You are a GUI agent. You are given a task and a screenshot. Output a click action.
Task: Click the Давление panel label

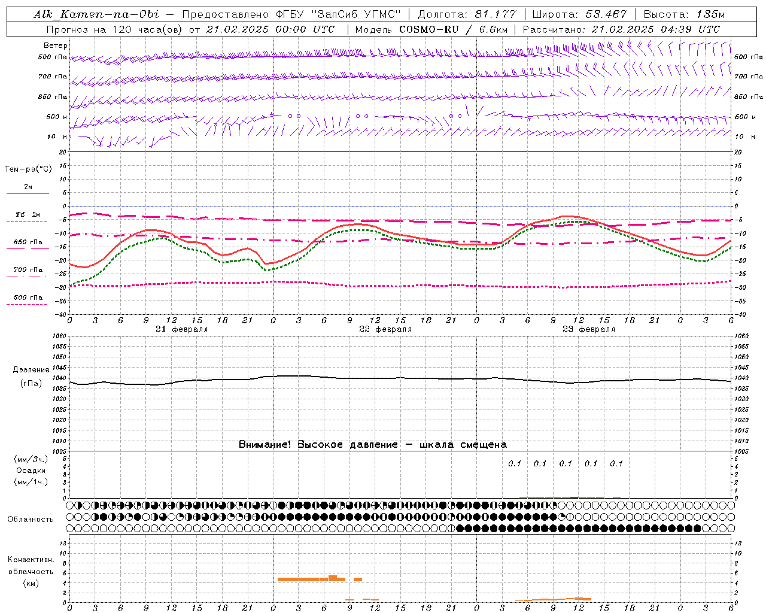[31, 370]
